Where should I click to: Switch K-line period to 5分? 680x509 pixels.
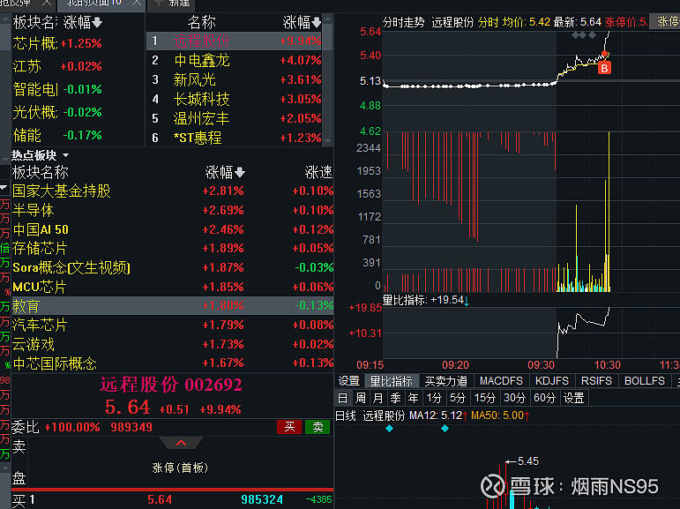[x=458, y=398]
